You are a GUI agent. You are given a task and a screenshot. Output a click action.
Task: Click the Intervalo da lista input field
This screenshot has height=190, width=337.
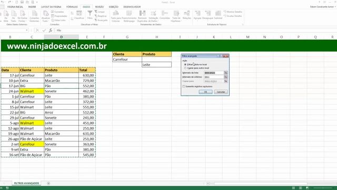214,73
